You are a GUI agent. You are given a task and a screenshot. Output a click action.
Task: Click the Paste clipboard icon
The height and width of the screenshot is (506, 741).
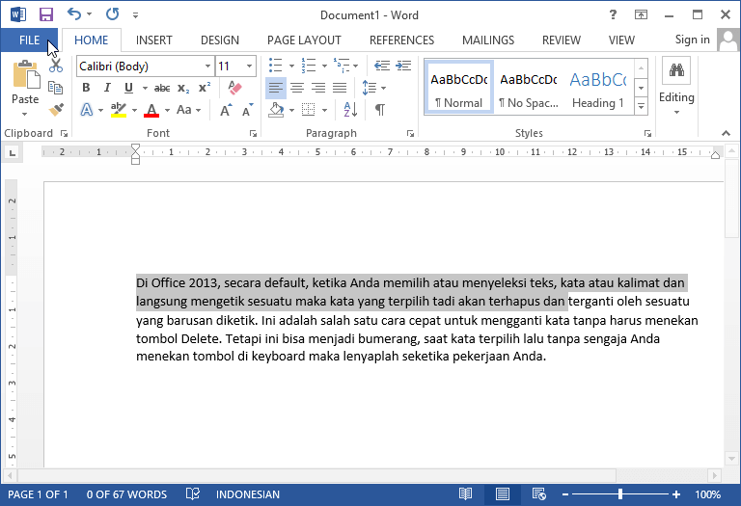(x=25, y=74)
